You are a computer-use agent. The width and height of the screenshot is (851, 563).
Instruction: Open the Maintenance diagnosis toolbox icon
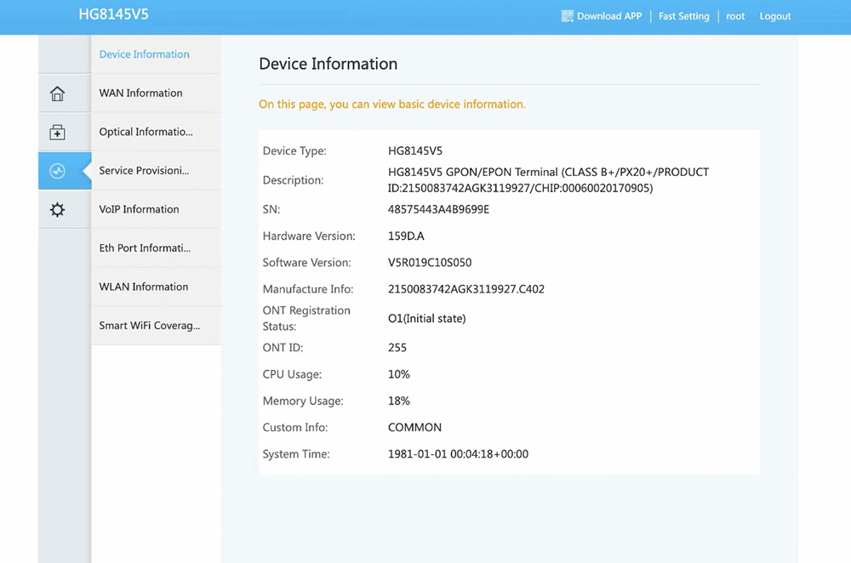click(x=57, y=133)
